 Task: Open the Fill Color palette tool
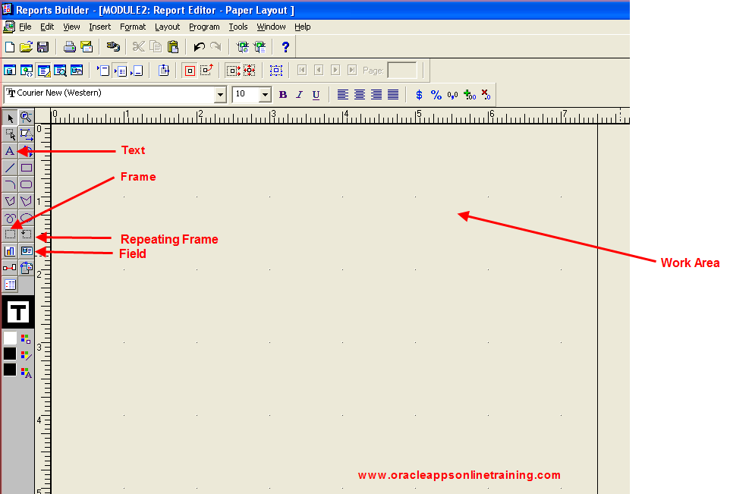tap(26, 338)
